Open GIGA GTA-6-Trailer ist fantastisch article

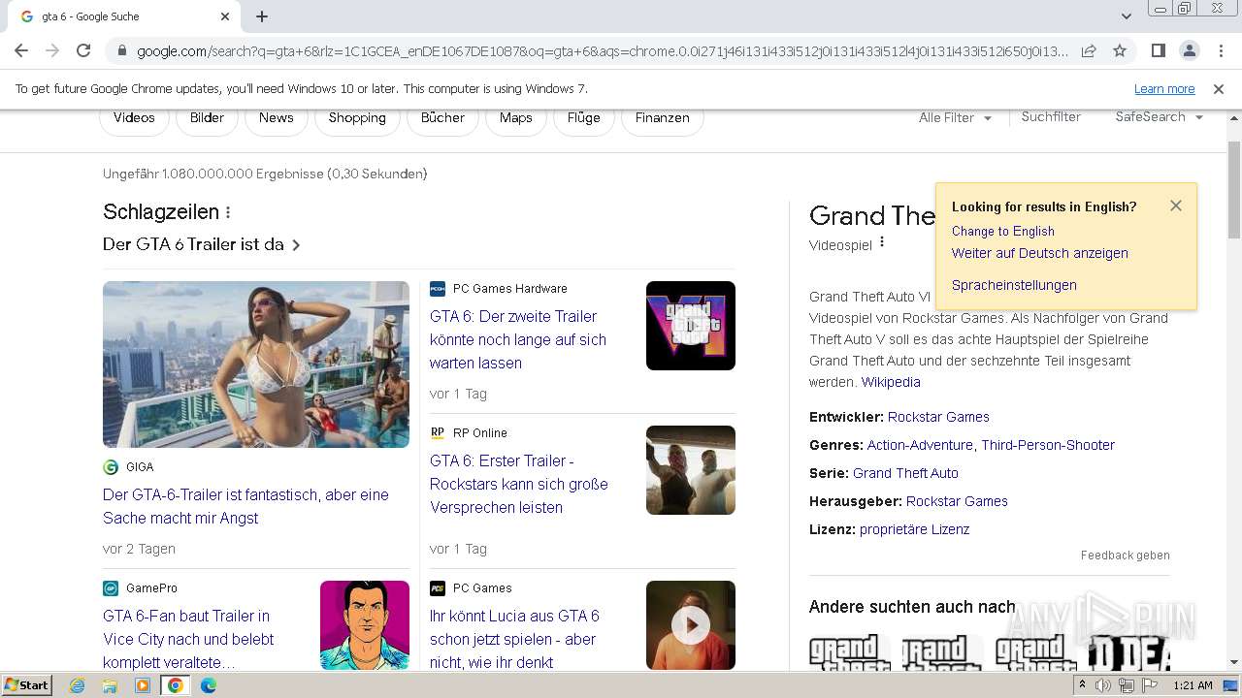pyautogui.click(x=245, y=506)
